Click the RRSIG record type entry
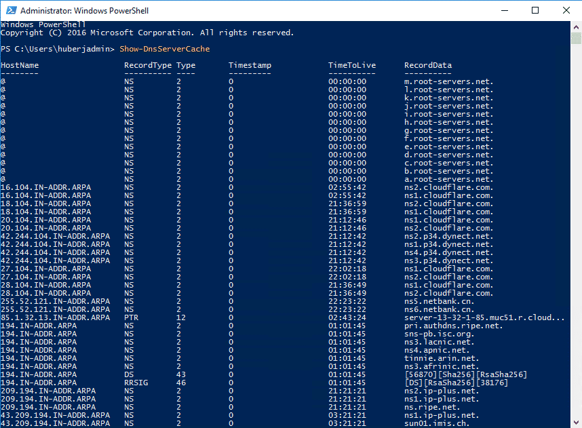This screenshot has width=582, height=428. (136, 383)
